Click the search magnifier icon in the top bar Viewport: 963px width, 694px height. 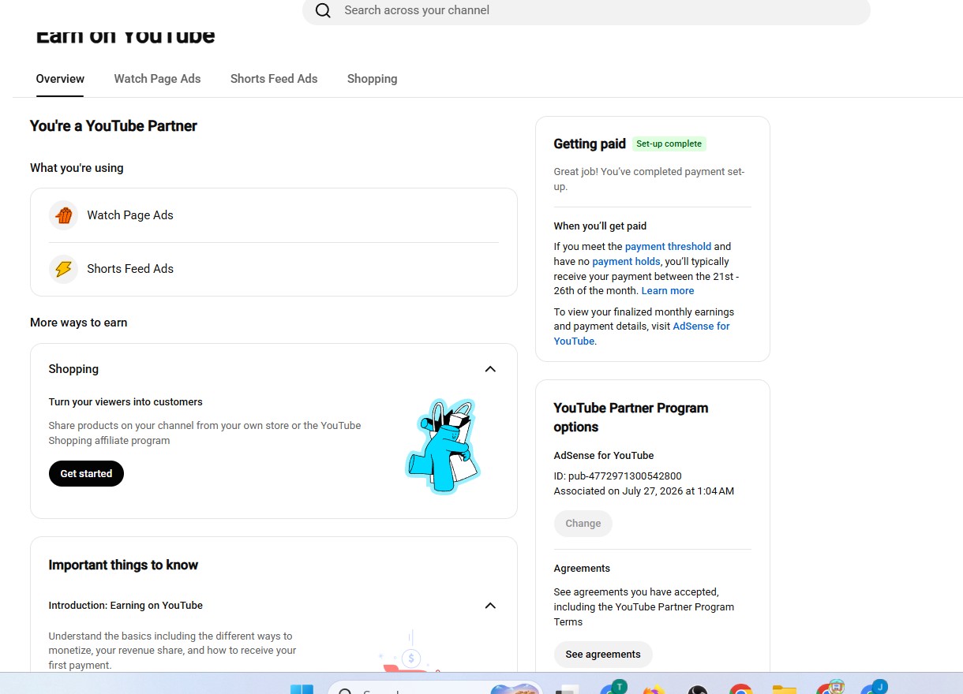pyautogui.click(x=322, y=10)
